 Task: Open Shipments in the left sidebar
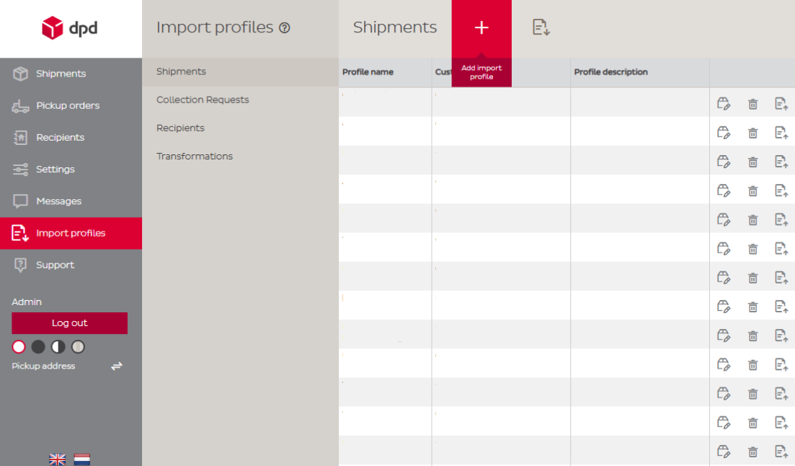(x=71, y=74)
